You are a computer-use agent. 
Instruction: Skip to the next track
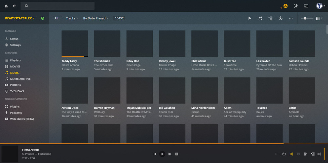(170, 154)
